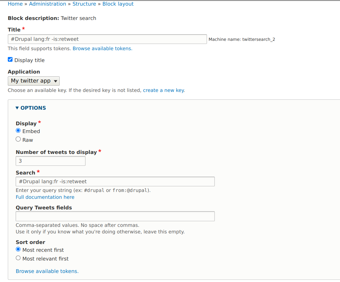Open Administration breadcrumb link

pos(47,4)
